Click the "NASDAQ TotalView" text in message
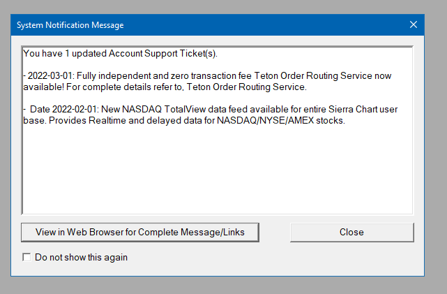 (162, 109)
